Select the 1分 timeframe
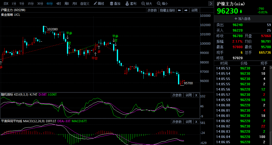 (14, 4)
